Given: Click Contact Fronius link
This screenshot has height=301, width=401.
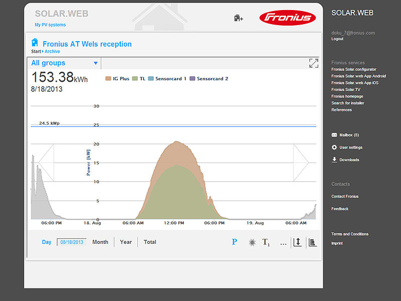Looking at the screenshot, I should [345, 196].
